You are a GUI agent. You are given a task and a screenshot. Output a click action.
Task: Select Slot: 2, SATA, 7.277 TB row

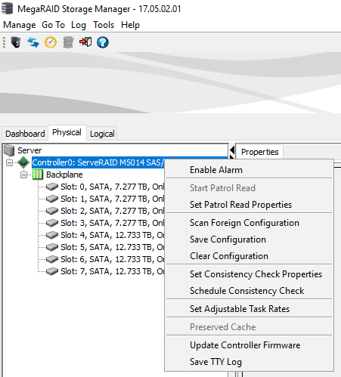coord(112,211)
